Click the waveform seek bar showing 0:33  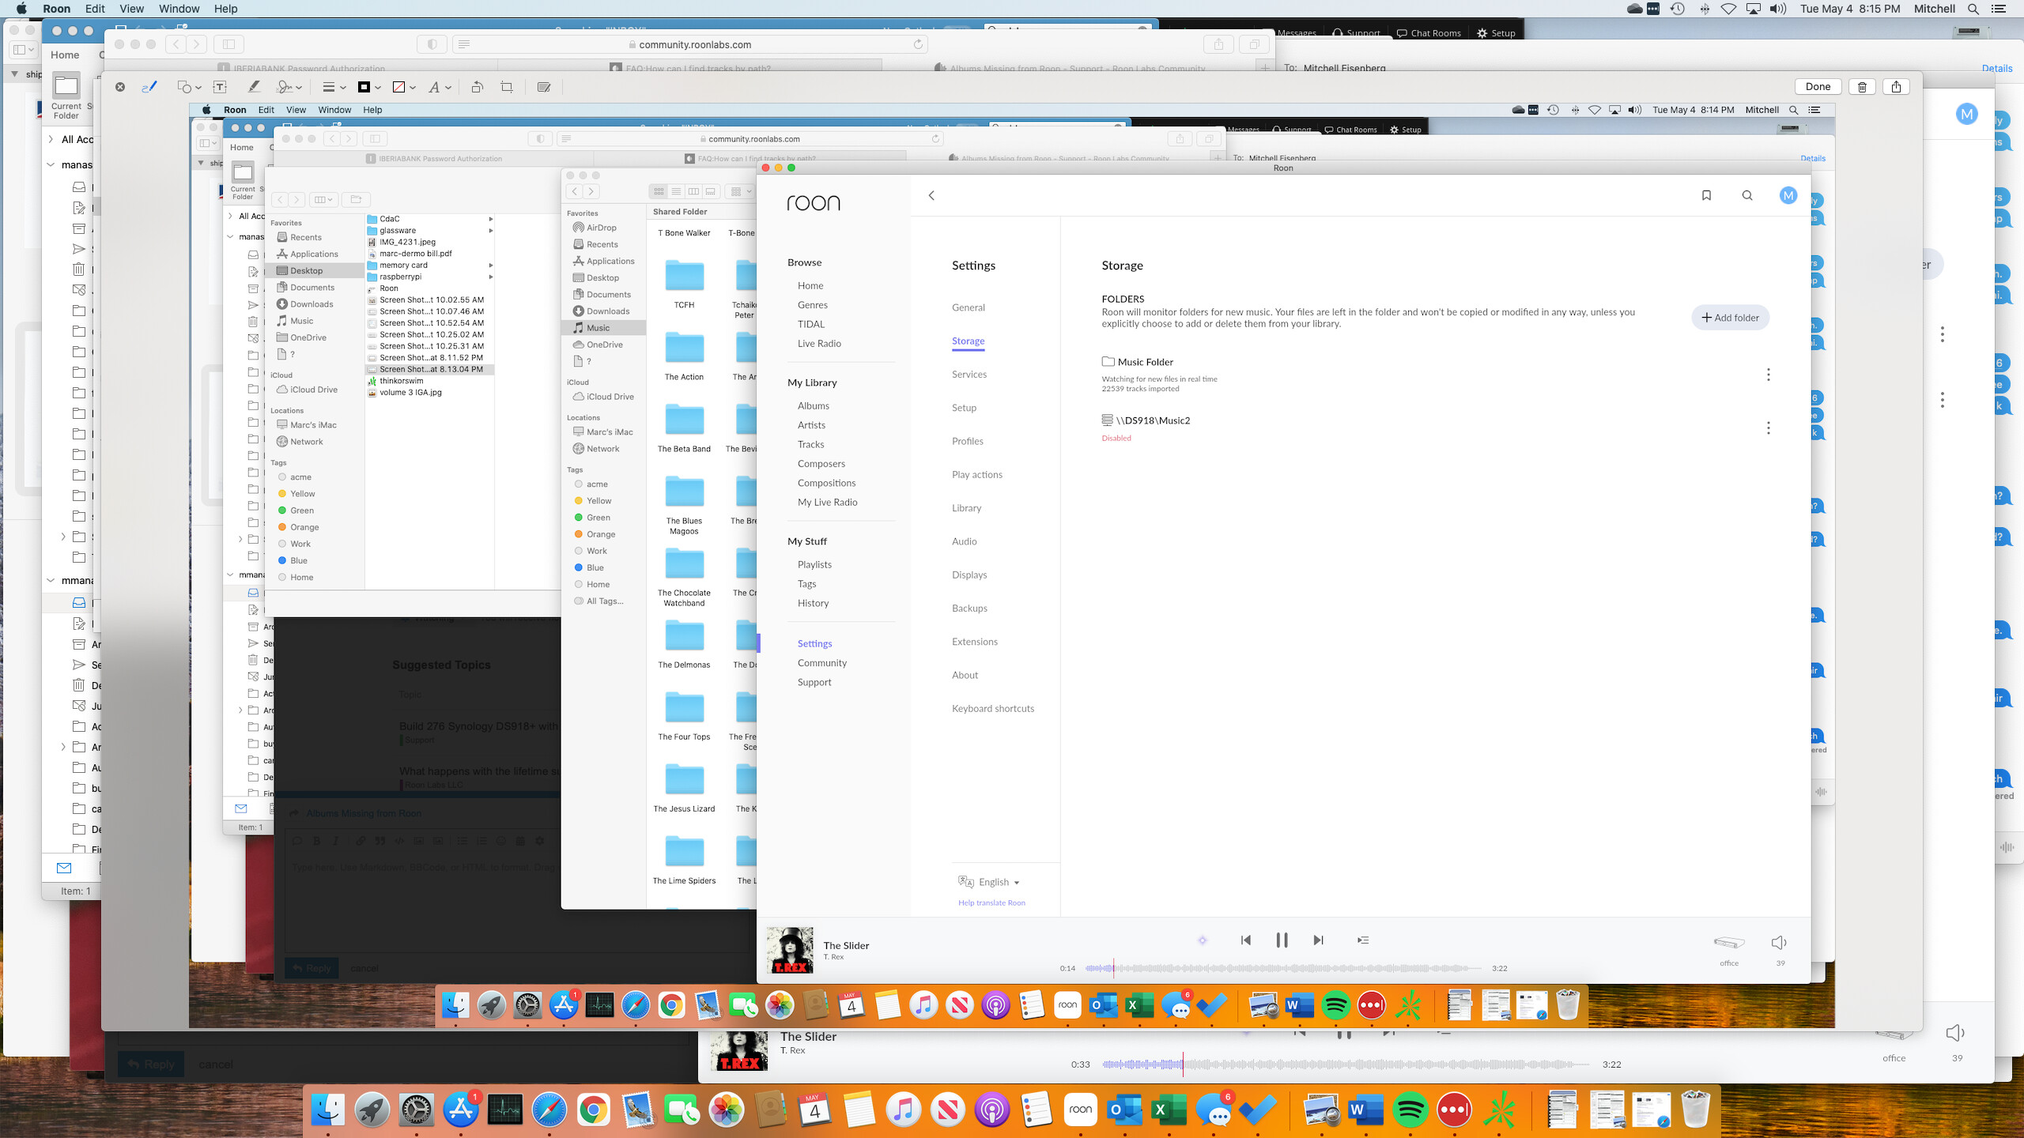[1346, 1065]
